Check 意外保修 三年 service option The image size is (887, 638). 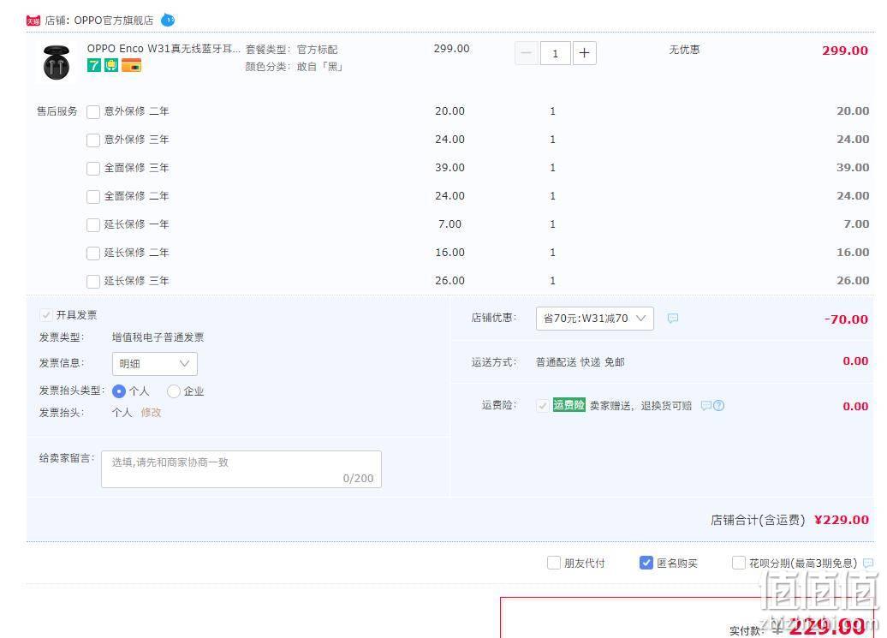pos(93,140)
